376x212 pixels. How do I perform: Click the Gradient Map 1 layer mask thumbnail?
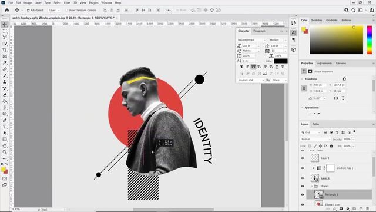coord(330,168)
